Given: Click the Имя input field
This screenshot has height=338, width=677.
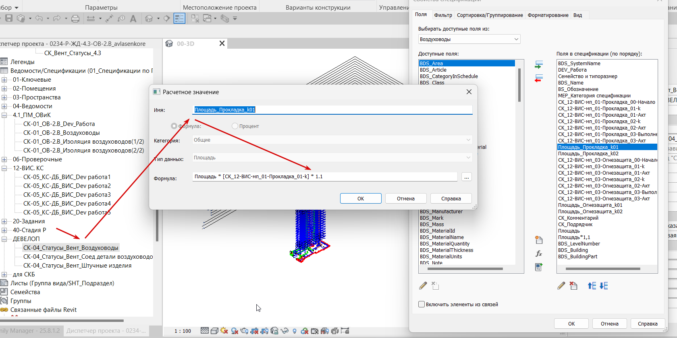Looking at the screenshot, I should click(x=332, y=109).
